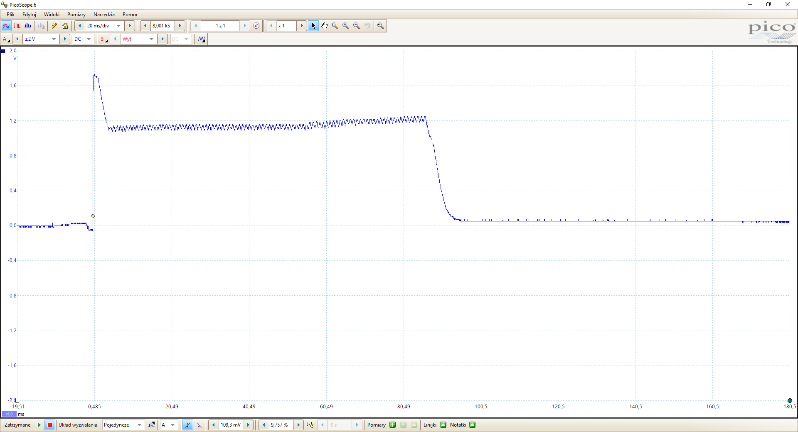Open the Widoki menu
Viewport: 798px width, 432px height.
tap(52, 15)
